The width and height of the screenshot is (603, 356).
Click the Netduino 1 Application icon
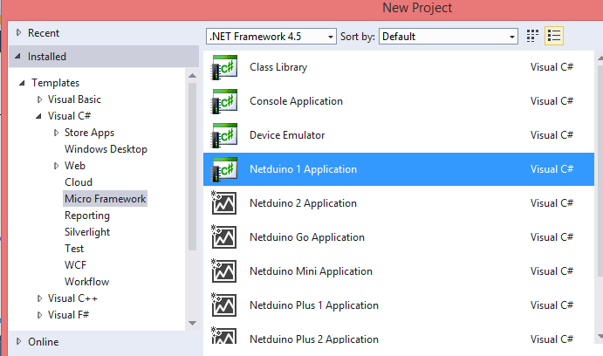tap(224, 169)
